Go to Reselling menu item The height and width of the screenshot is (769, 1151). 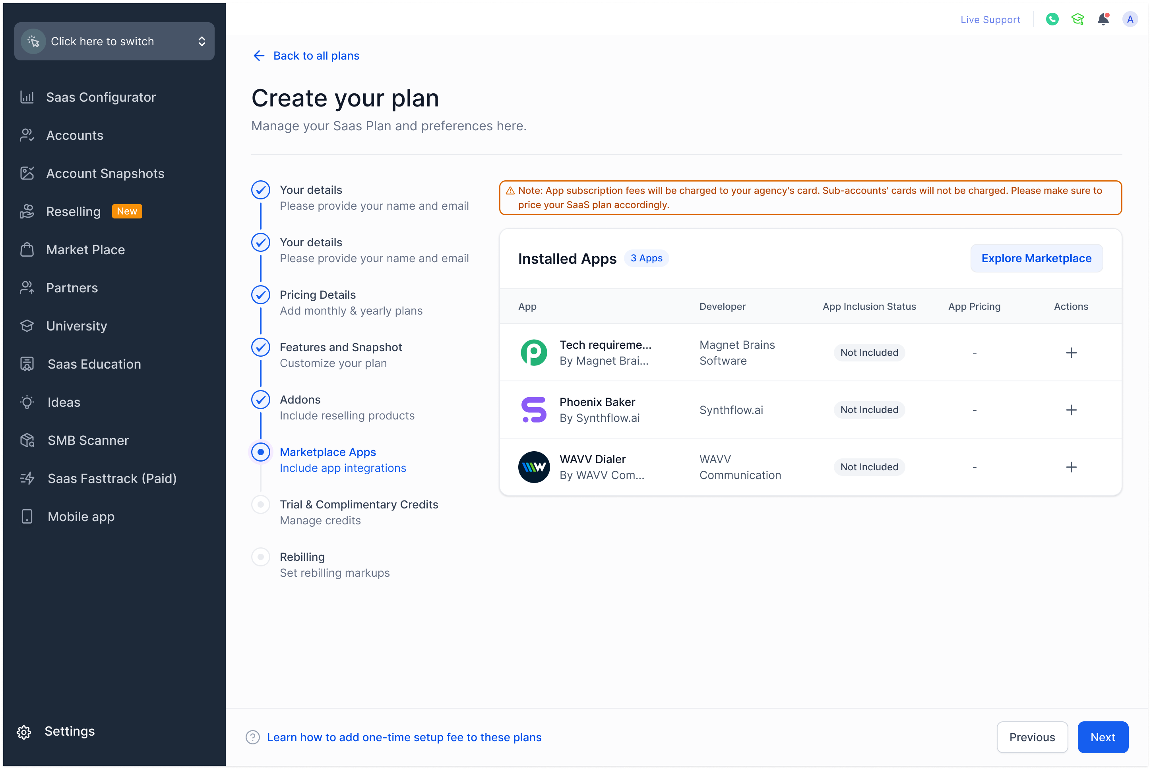coord(74,211)
